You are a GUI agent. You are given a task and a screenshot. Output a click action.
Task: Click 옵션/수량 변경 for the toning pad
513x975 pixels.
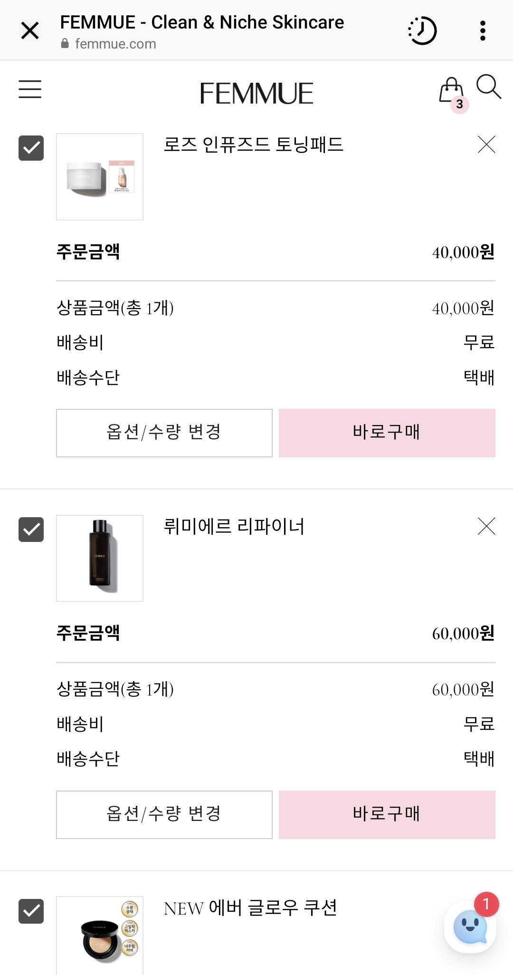tap(164, 433)
